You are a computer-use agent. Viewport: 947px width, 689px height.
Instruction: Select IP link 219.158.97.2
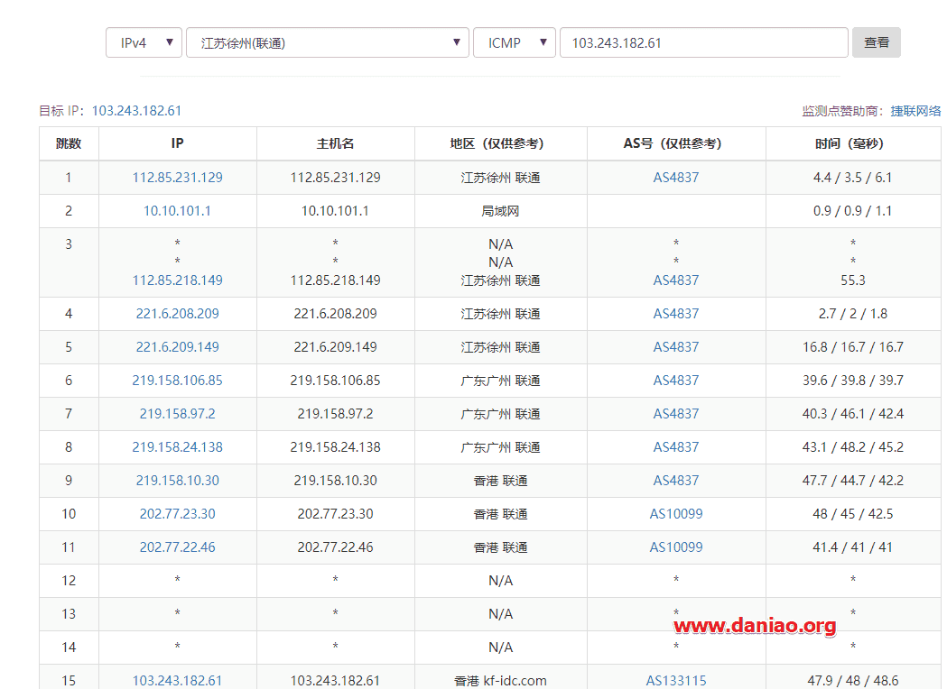point(177,414)
